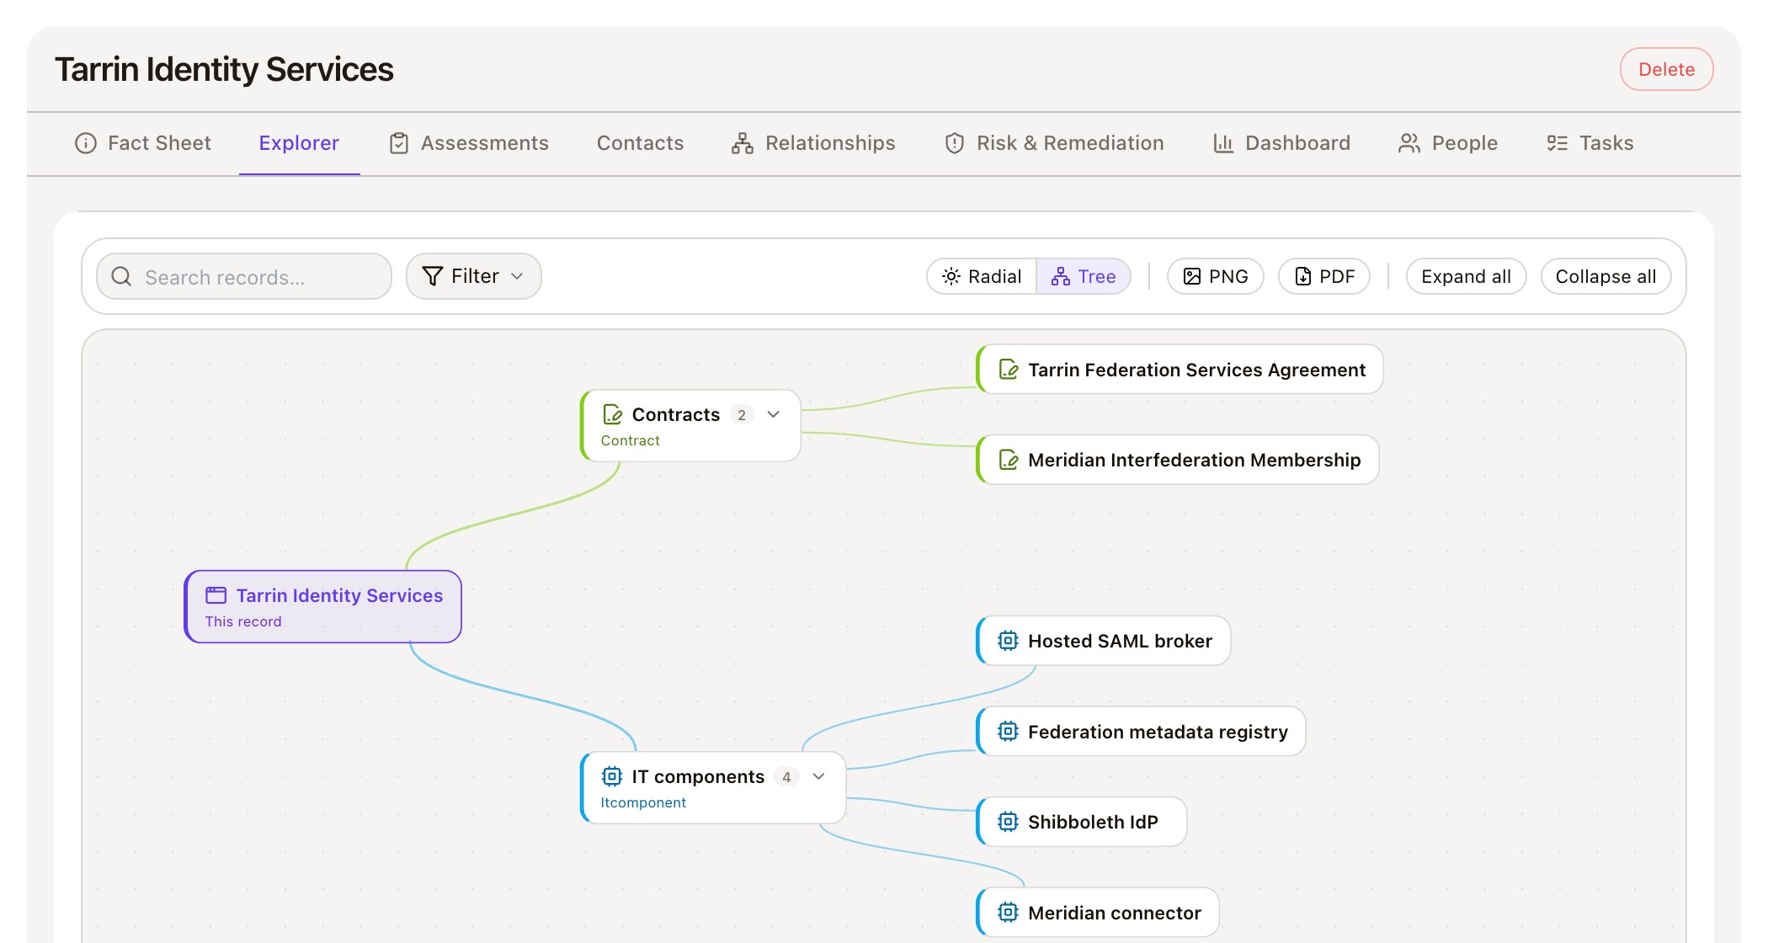Click the People users icon
This screenshot has width=1768, height=943.
1409,143
